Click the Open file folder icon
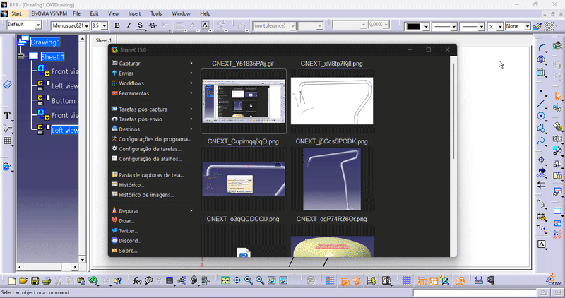 click(23, 281)
